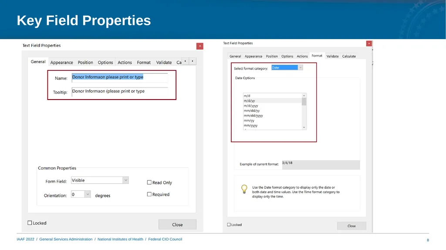
Task: Click the lightbulb tip icon in the Format dialog
Action: click(244, 189)
